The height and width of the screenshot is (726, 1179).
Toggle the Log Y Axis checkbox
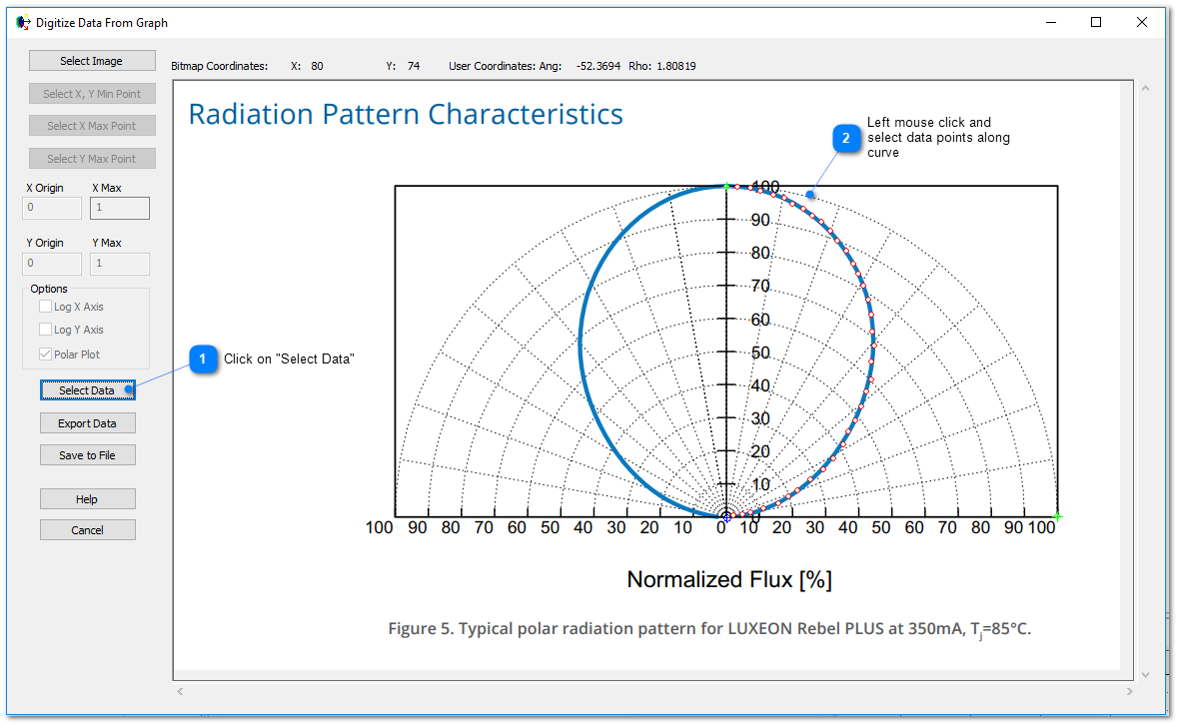coord(46,330)
